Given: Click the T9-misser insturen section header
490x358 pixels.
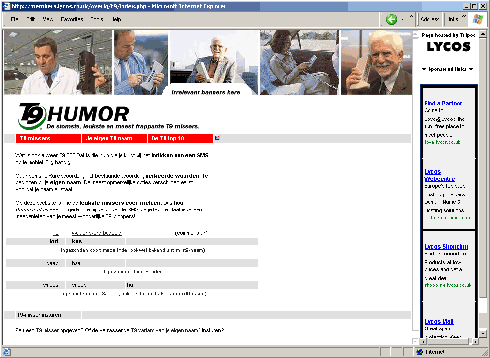Looking at the screenshot, I should 49,315.
